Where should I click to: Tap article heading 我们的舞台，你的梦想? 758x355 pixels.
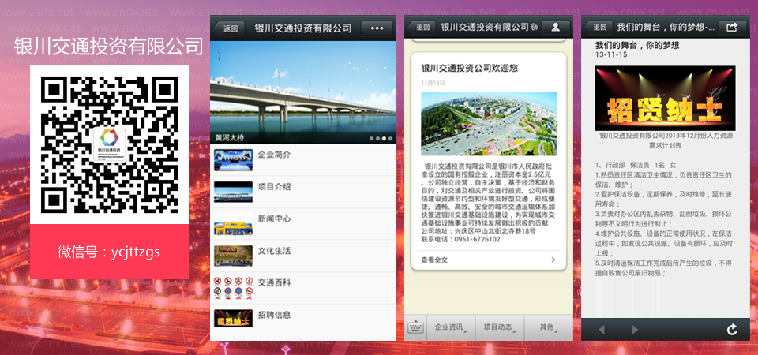tap(637, 46)
